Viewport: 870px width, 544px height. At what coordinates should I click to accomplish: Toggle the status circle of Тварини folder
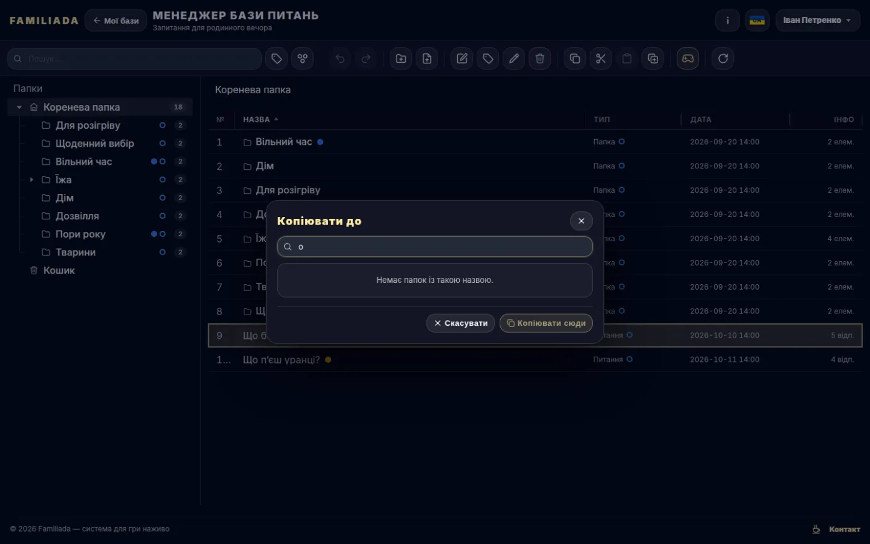tap(162, 252)
